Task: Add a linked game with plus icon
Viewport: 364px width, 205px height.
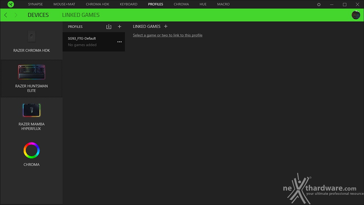Action: point(166,26)
